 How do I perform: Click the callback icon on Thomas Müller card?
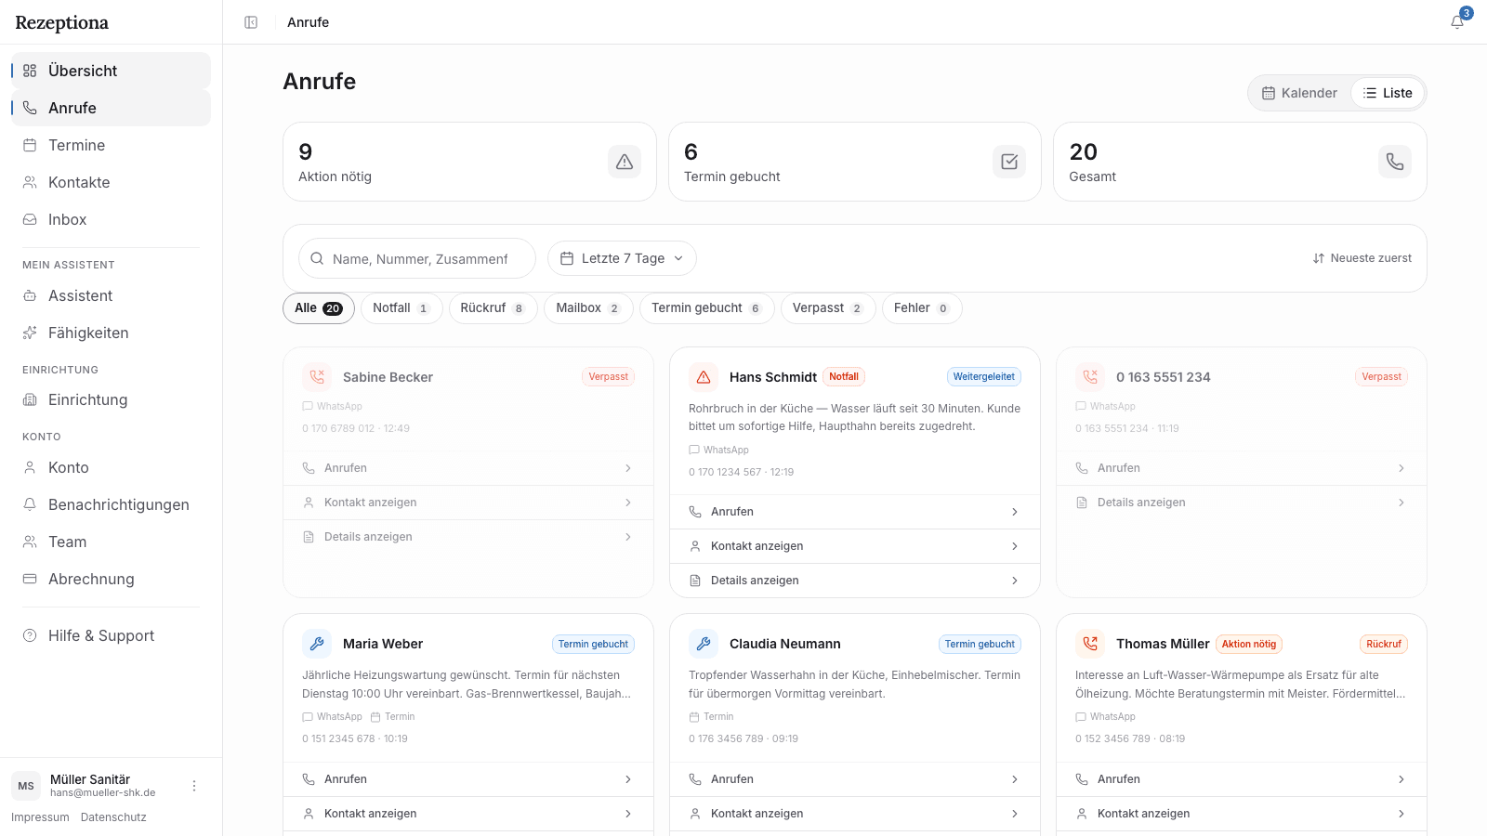click(x=1090, y=644)
